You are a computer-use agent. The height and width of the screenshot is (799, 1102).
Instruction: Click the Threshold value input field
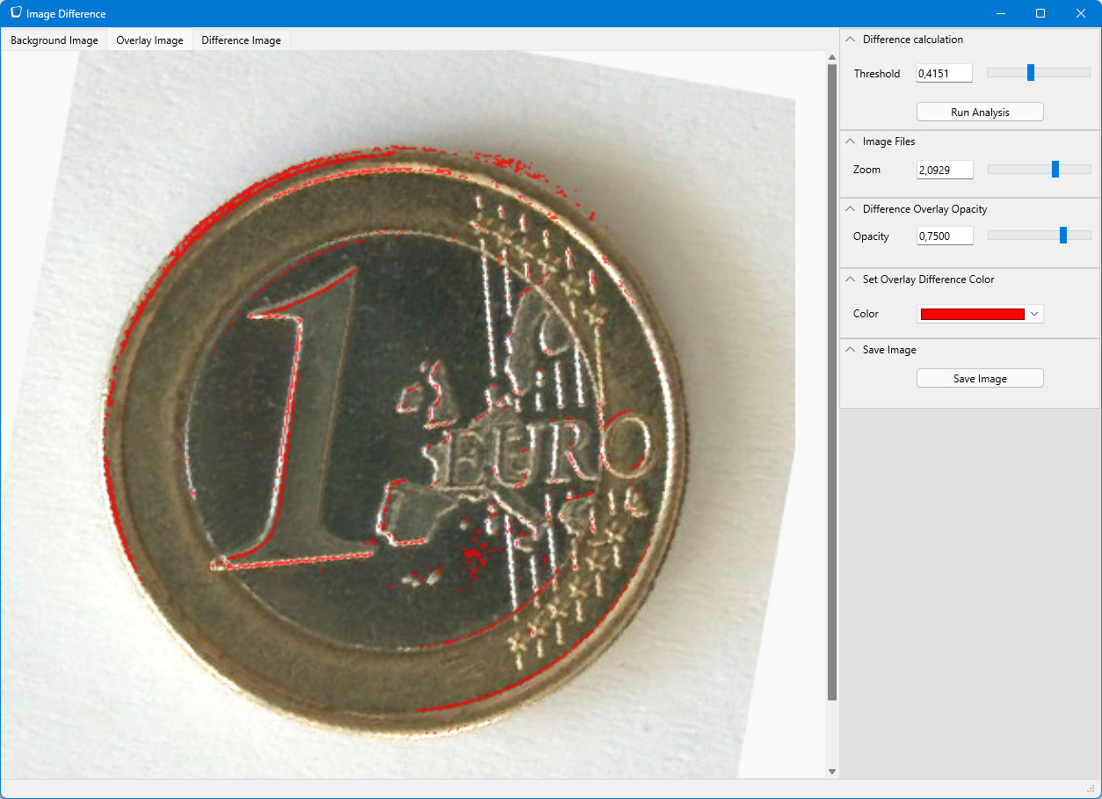coord(943,73)
